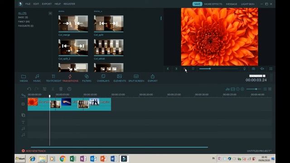Select the Col_split transition thumbnail
The width and height of the screenshot is (290, 163).
coord(109,24)
